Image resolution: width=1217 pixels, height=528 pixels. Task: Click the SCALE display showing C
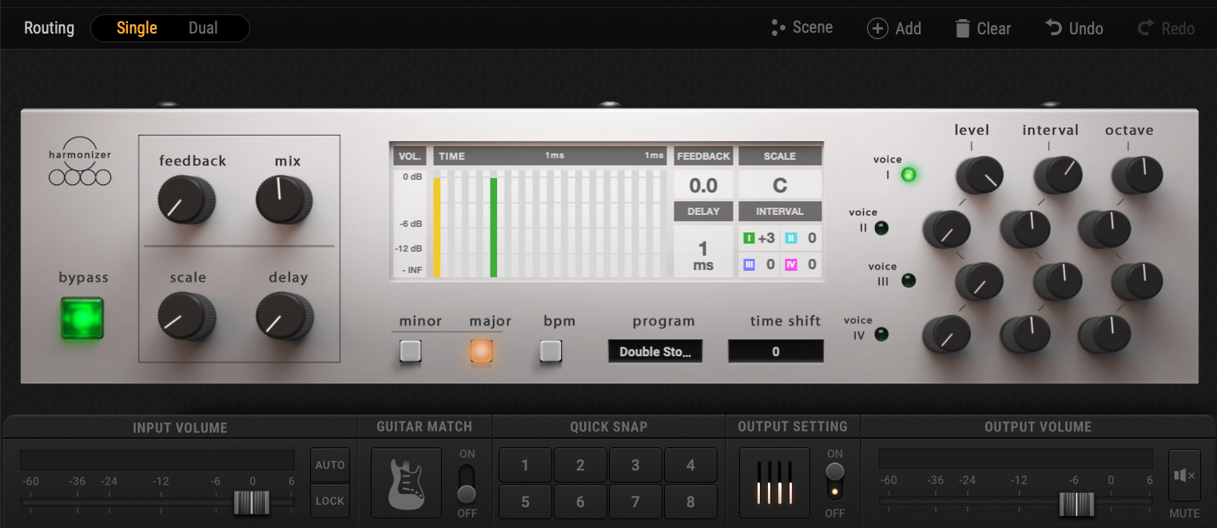(780, 185)
